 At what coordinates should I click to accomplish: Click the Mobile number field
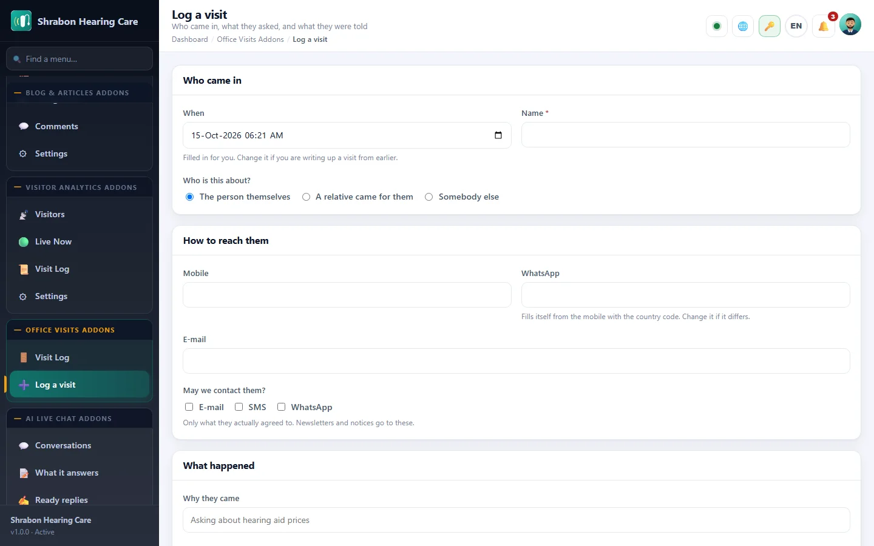coord(347,295)
